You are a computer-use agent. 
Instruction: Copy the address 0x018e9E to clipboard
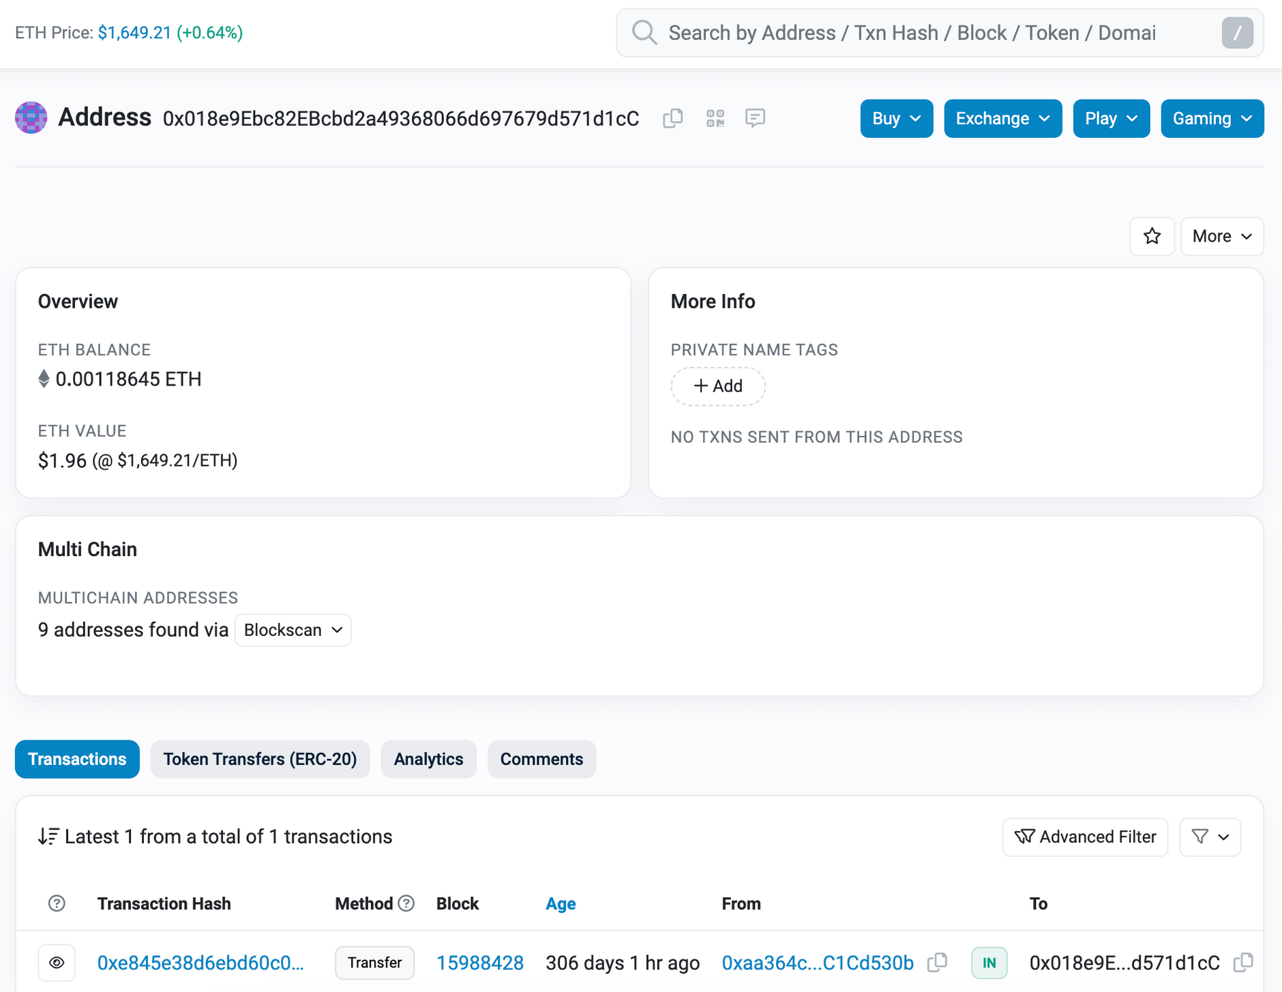click(673, 118)
